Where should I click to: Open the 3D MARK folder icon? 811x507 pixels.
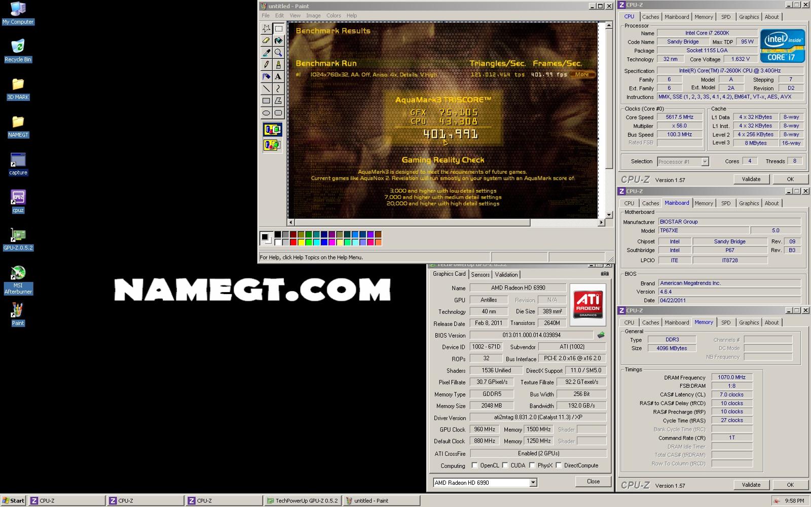point(18,88)
